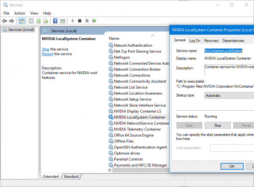Select the Network Connectivity Assistant service
This screenshot has width=254, height=187.
140,81
